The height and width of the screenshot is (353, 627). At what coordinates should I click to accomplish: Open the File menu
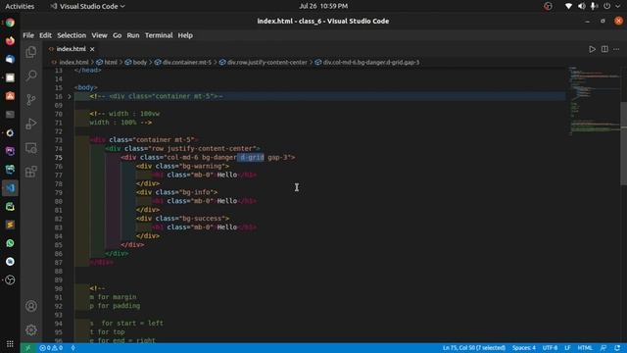coord(28,35)
